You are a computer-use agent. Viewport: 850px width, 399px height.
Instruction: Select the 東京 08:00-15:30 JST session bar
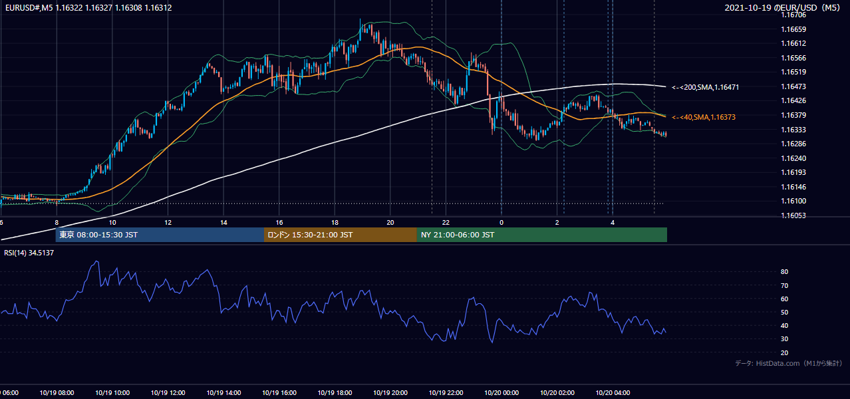tap(160, 235)
